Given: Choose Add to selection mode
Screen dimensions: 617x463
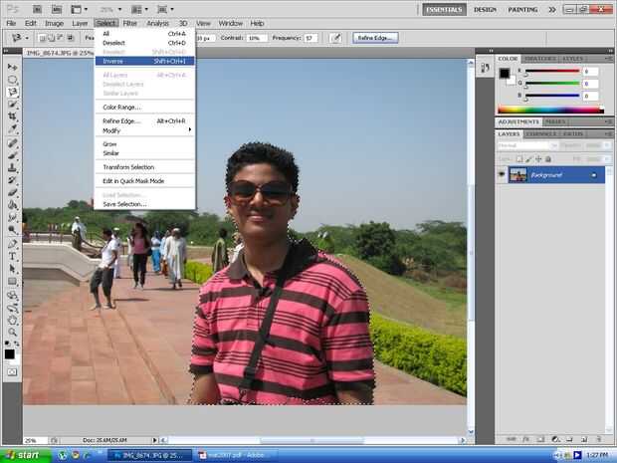Looking at the screenshot, I should tap(51, 38).
